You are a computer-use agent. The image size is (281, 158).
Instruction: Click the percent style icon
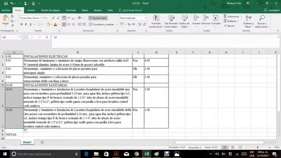tap(129, 25)
